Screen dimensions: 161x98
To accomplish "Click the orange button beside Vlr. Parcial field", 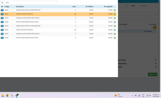I will pyautogui.click(x=155, y=27).
